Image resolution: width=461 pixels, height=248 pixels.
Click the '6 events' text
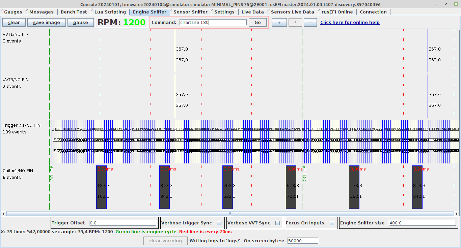(12, 177)
